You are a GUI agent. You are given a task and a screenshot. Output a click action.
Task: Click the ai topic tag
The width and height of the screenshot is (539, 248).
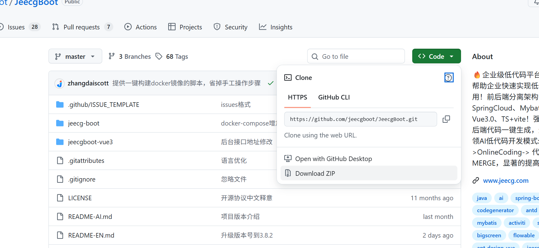[x=501, y=198]
